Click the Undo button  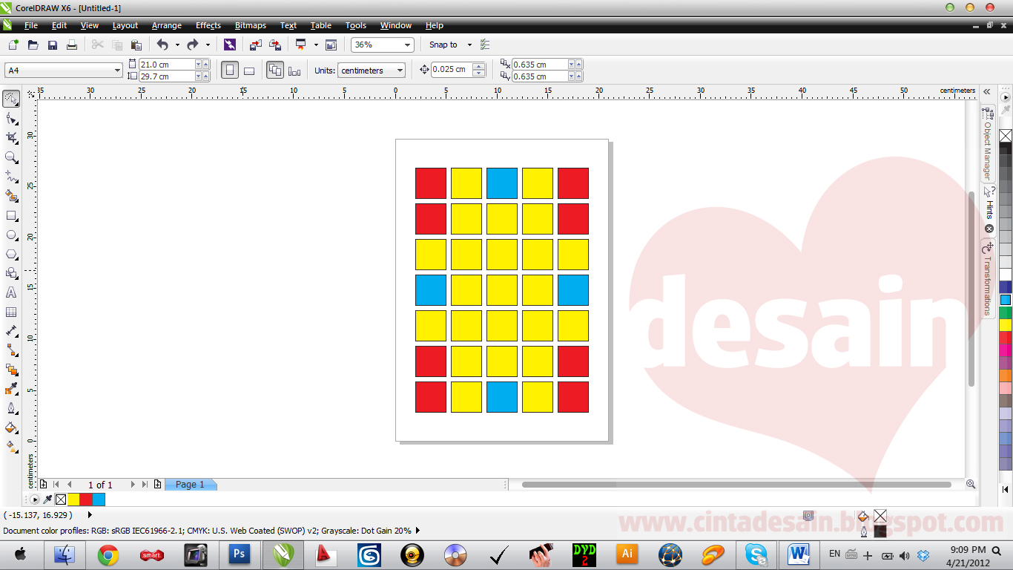pyautogui.click(x=162, y=45)
